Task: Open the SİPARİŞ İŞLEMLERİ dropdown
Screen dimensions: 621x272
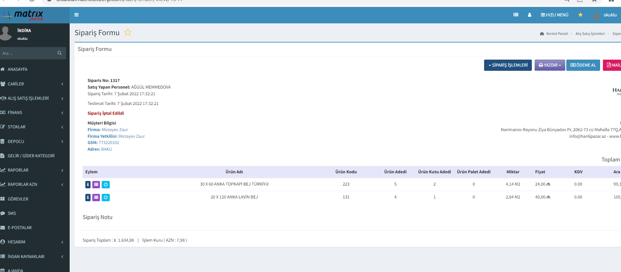Action: tap(508, 65)
